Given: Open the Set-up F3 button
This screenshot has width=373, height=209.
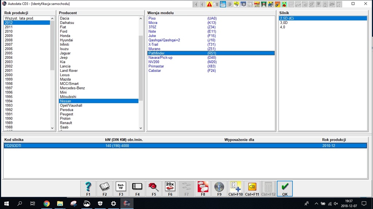Looking at the screenshot, I should pos(121,189).
